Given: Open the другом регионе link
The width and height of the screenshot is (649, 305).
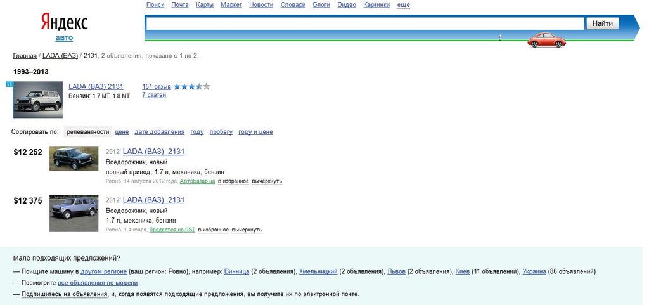Looking at the screenshot, I should pos(104,272).
